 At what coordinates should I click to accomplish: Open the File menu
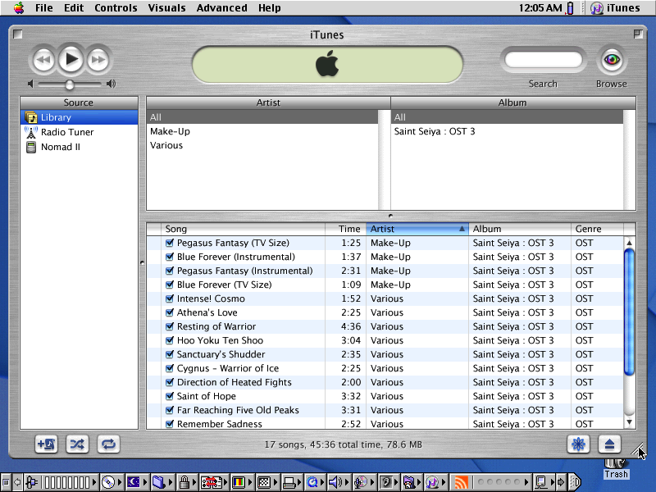44,7
